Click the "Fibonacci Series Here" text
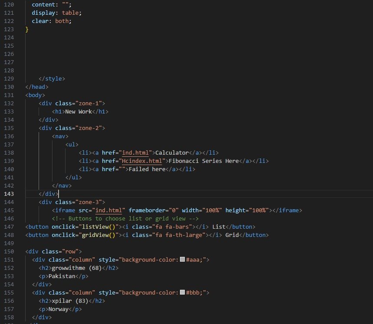This screenshot has width=373, height=324. tap(203, 161)
